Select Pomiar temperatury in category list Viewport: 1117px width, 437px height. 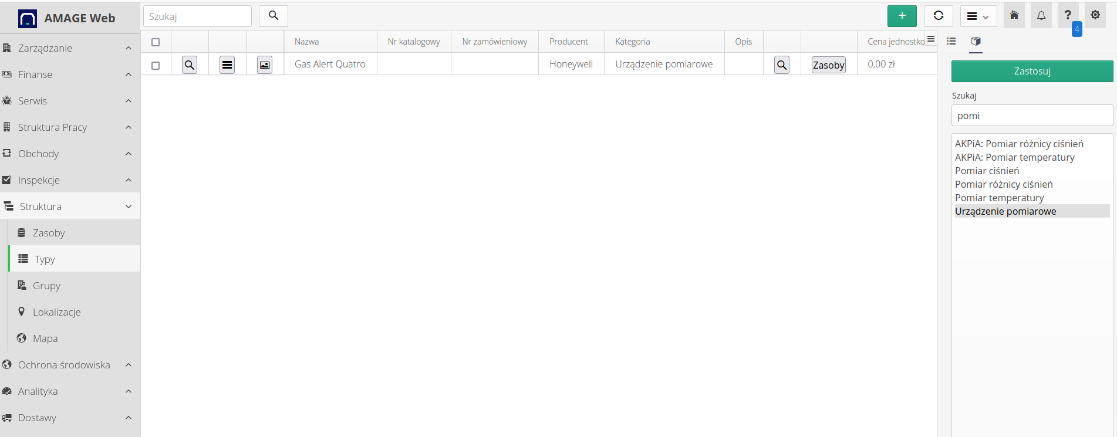[x=999, y=198]
